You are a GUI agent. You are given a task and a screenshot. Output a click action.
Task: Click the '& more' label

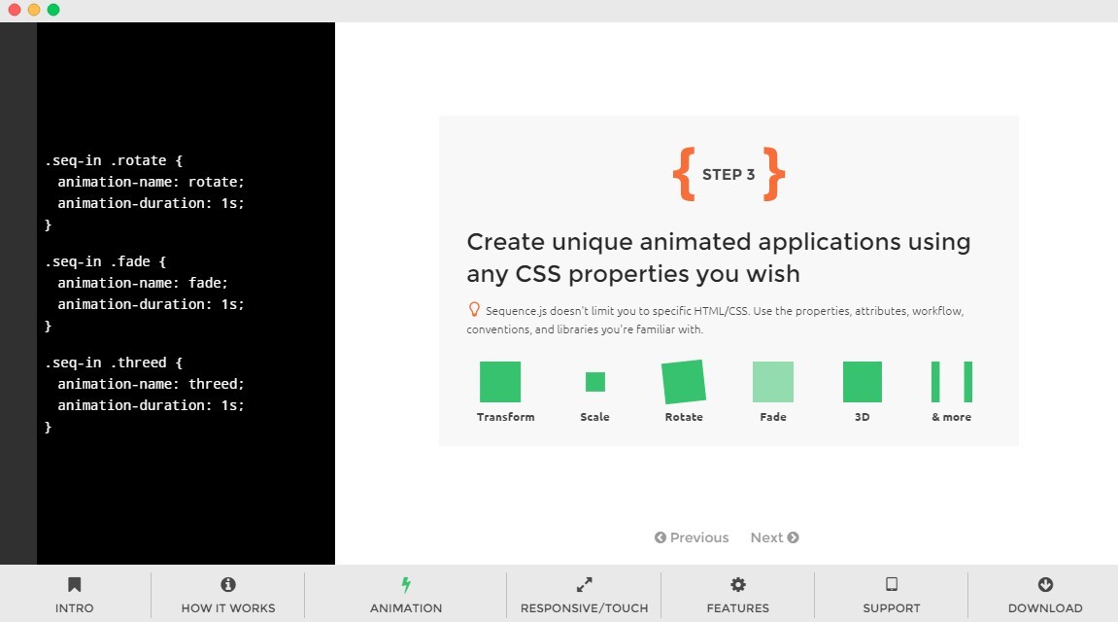point(951,417)
